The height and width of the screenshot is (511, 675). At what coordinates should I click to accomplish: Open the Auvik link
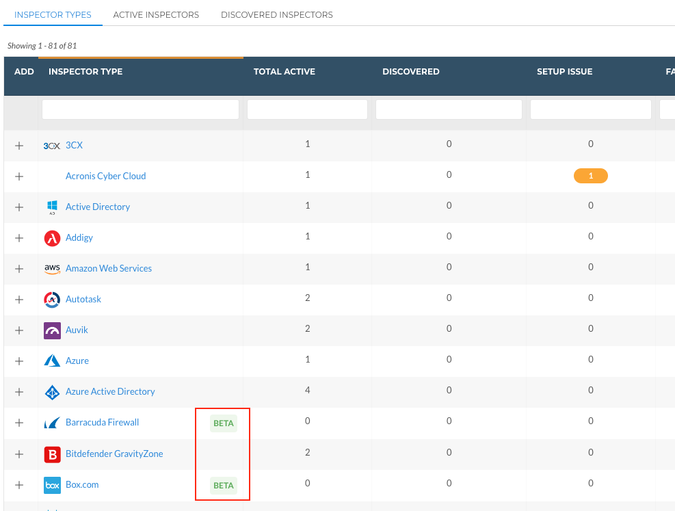tap(77, 330)
